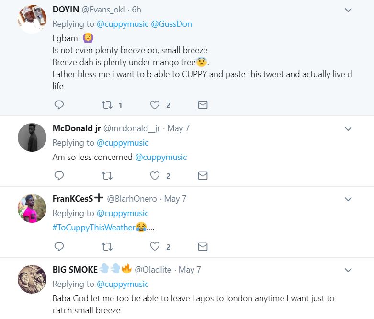Like McDonald jr's tweet
374x319 pixels.
click(x=155, y=176)
